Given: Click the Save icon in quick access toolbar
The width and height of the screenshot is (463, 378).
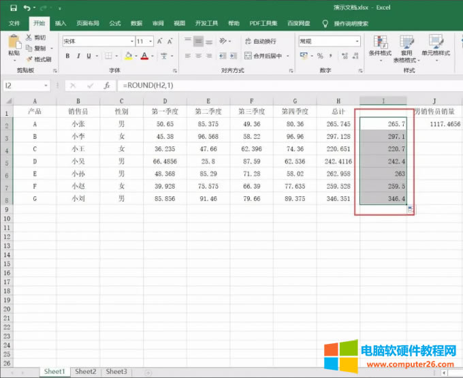Looking at the screenshot, I should [13, 7].
